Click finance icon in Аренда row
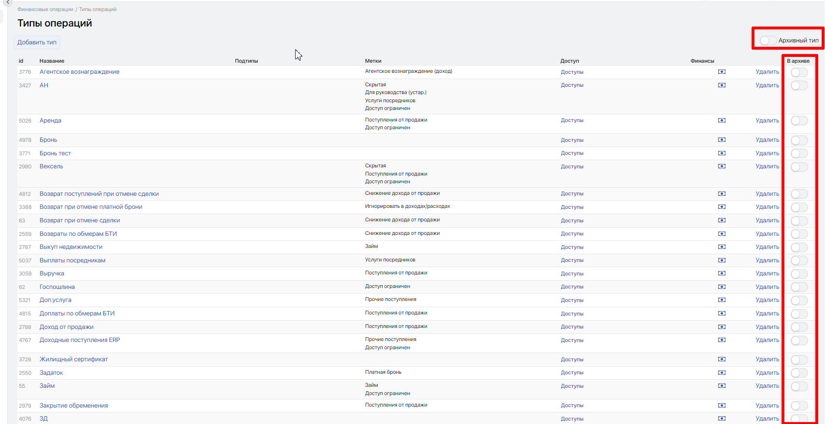The height and width of the screenshot is (424, 825). pos(722,121)
